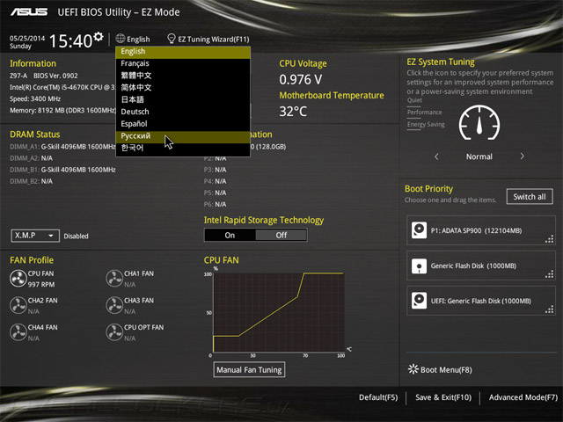Click Save & Exit(F10)
563x422 pixels.
pos(443,397)
